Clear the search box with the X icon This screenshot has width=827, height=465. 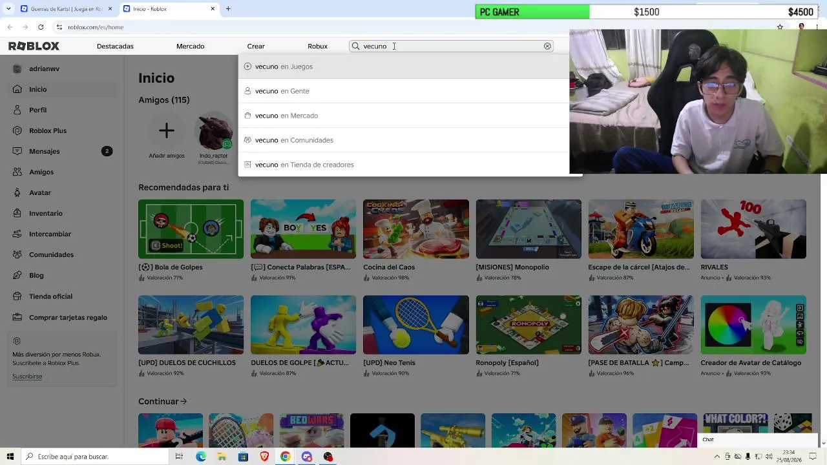click(x=547, y=46)
